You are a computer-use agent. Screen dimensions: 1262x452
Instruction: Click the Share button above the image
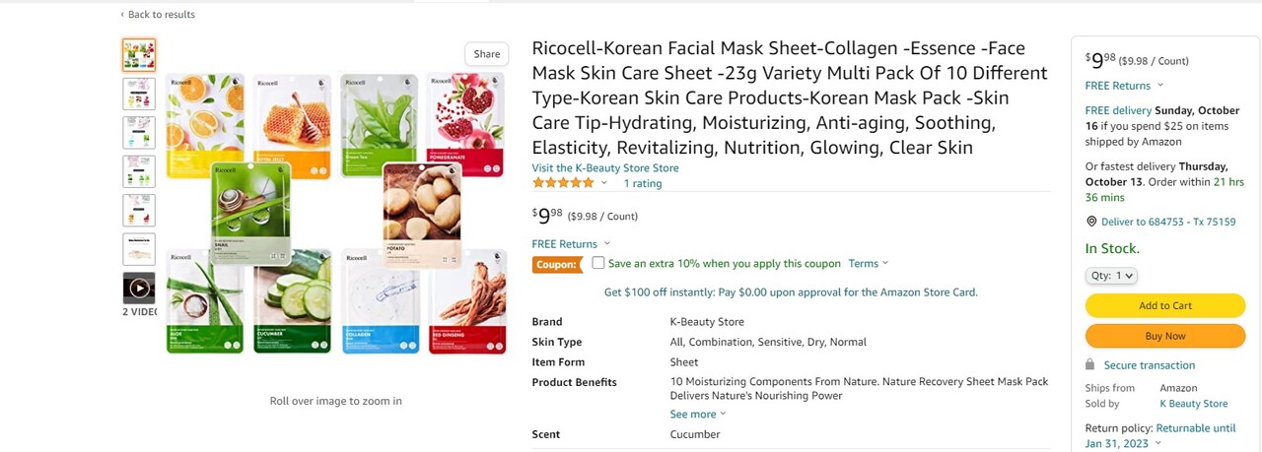(x=487, y=54)
